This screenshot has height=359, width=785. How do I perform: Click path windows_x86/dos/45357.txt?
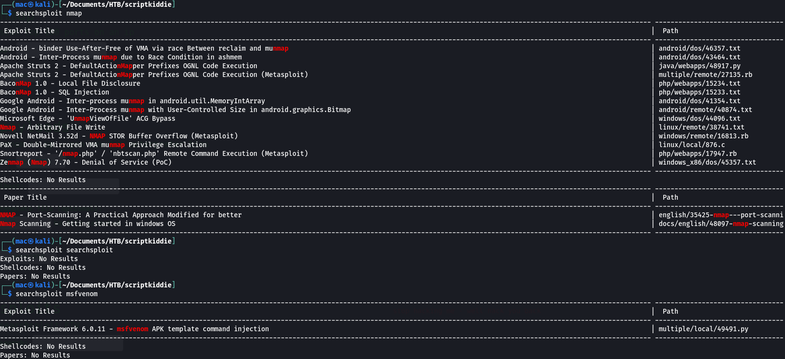(707, 162)
